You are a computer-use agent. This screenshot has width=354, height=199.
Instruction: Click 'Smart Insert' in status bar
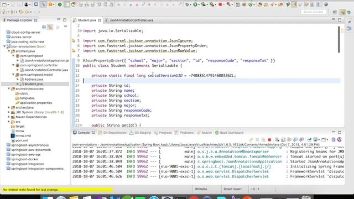click(232, 189)
